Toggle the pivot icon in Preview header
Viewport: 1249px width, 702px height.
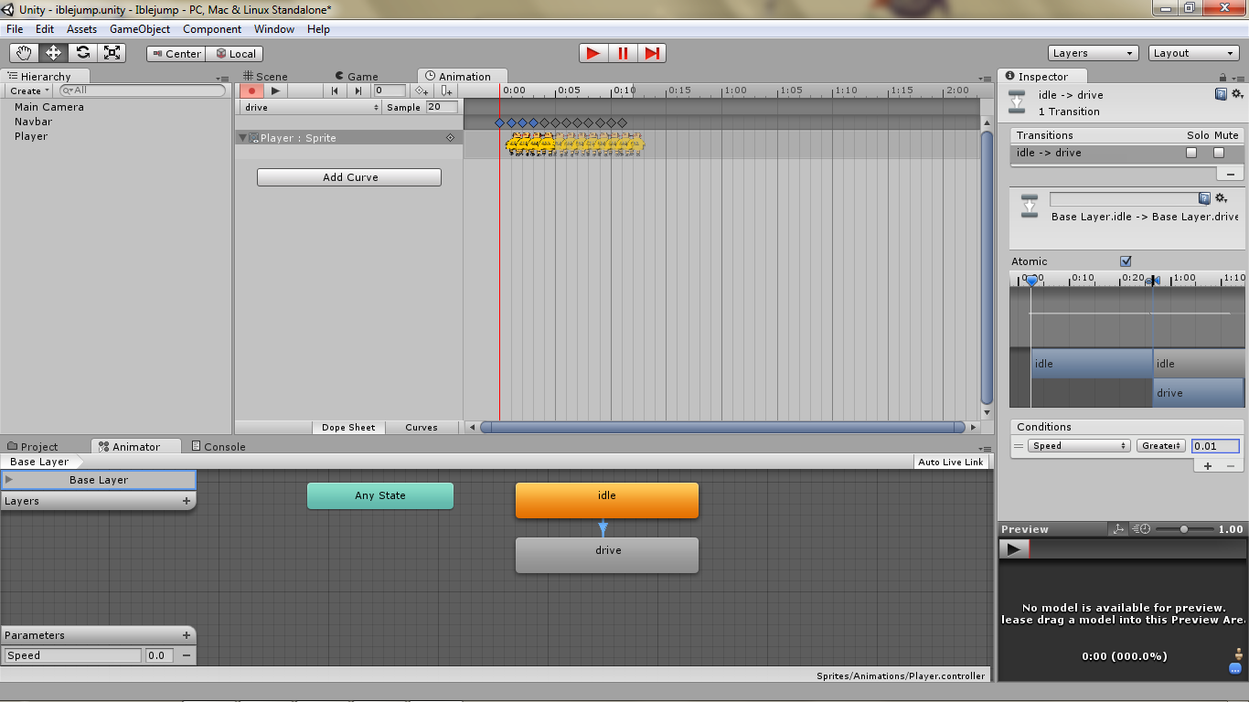1118,529
